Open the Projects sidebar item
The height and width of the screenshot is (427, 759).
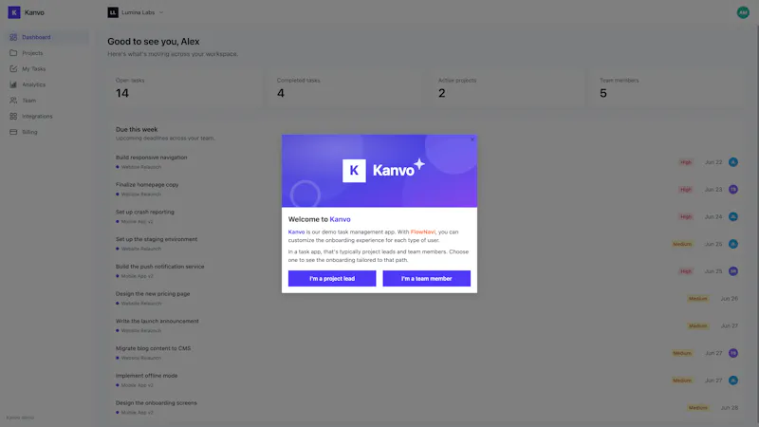46,53
